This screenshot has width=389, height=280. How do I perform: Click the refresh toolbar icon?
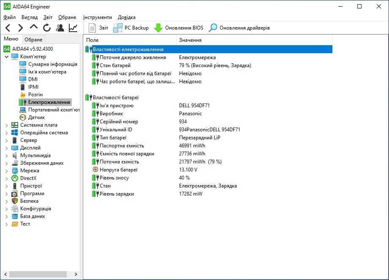[x=46, y=28]
